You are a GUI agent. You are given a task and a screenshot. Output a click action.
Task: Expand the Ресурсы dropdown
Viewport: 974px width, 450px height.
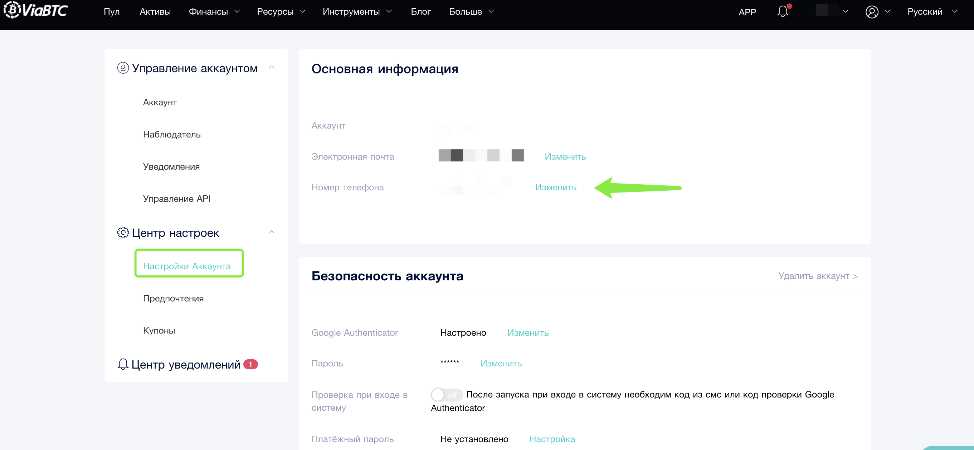281,12
